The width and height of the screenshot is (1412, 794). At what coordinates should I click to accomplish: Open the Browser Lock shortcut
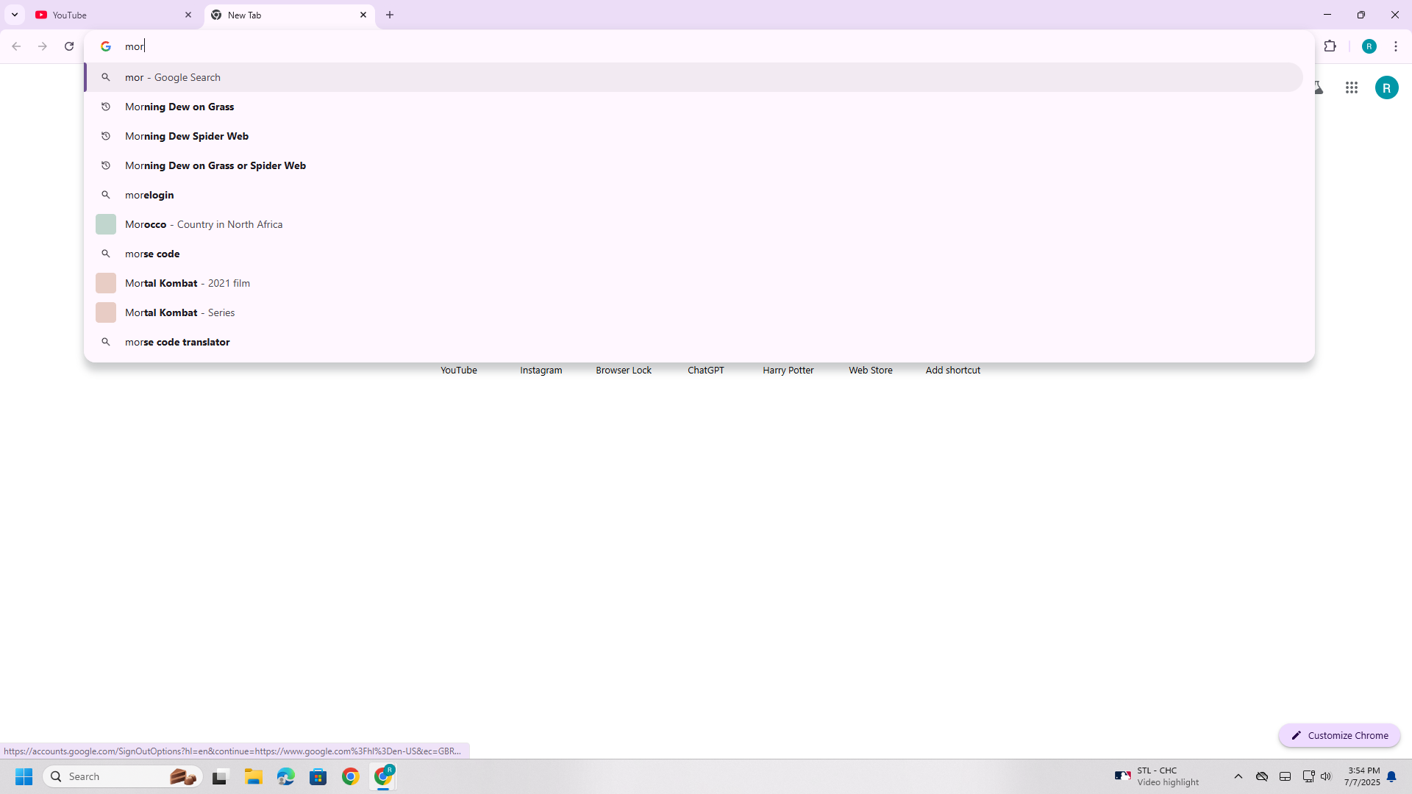[624, 370]
